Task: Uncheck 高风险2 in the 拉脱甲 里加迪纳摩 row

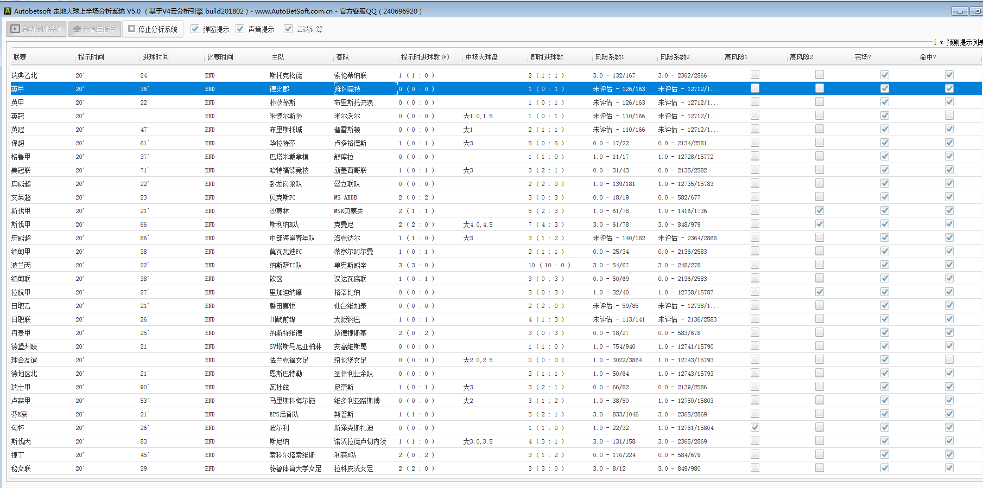Action: coord(820,292)
